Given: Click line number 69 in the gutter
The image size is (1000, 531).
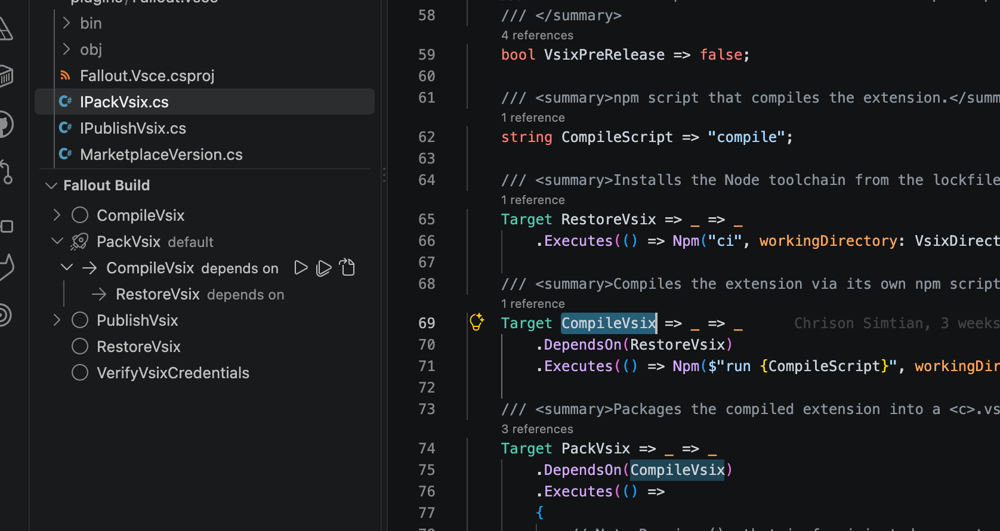Looking at the screenshot, I should pos(427,323).
